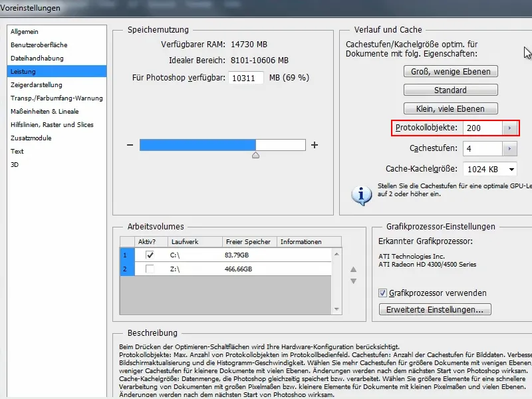Click the Freier Speicher column header
532x399 pixels.
coord(250,241)
